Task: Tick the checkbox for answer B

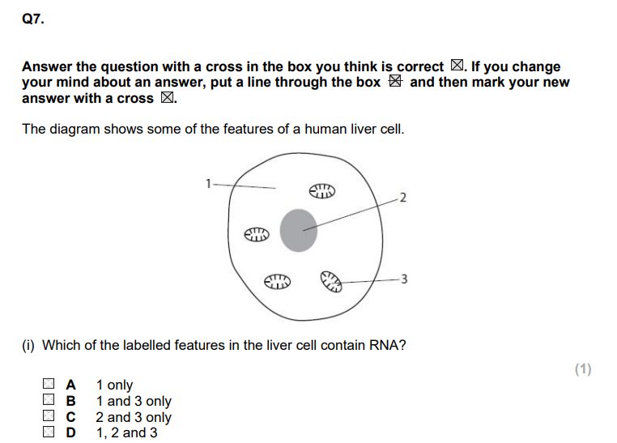Action: (49, 400)
